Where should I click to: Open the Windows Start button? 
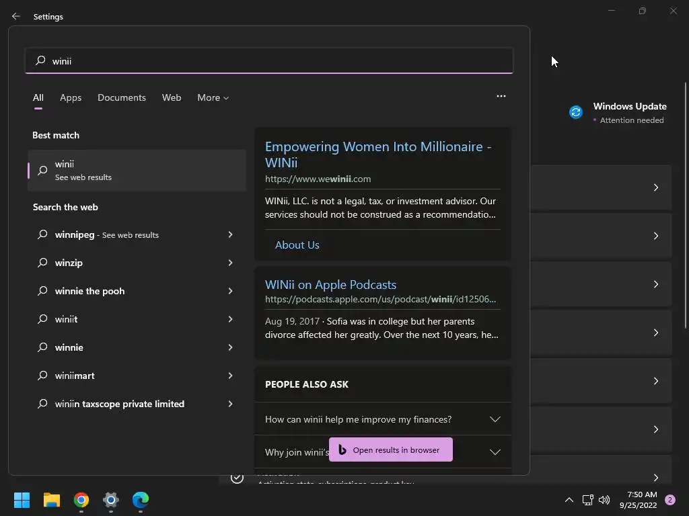tap(22, 500)
